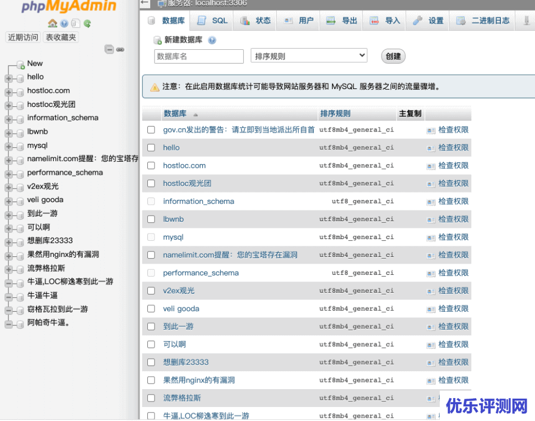Image resolution: width=535 pixels, height=421 pixels.
Task: Tick the checkbox for 想删库23333
Action: point(151,362)
